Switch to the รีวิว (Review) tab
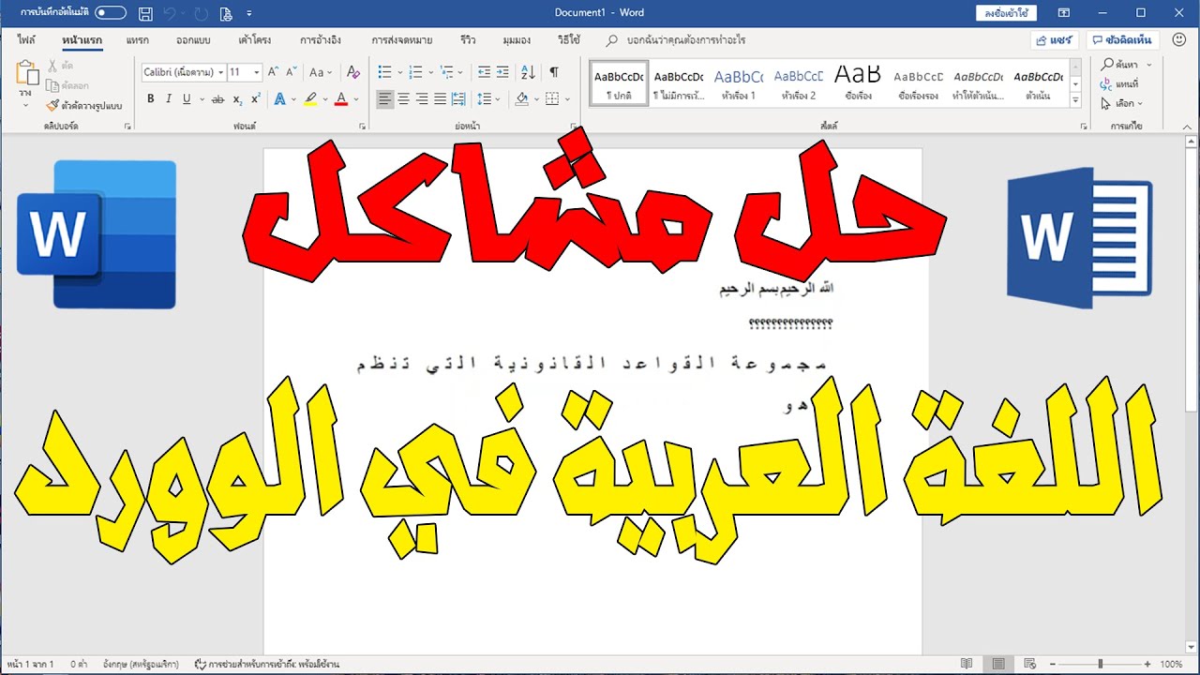The height and width of the screenshot is (675, 1200). 468,40
